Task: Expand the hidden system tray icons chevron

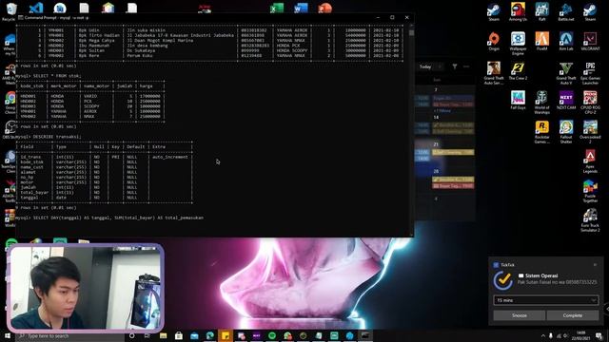Action: point(543,335)
